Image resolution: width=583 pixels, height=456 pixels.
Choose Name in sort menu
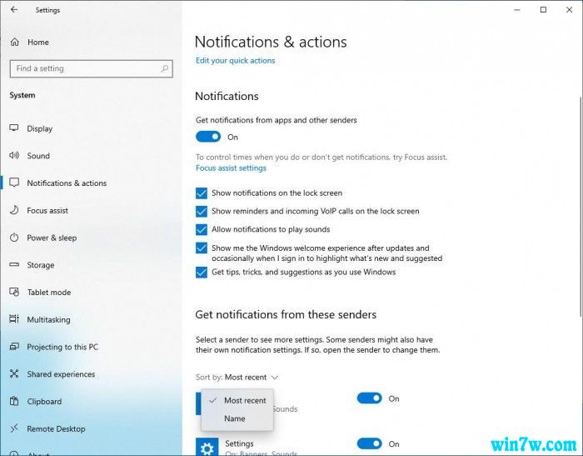[x=237, y=418]
